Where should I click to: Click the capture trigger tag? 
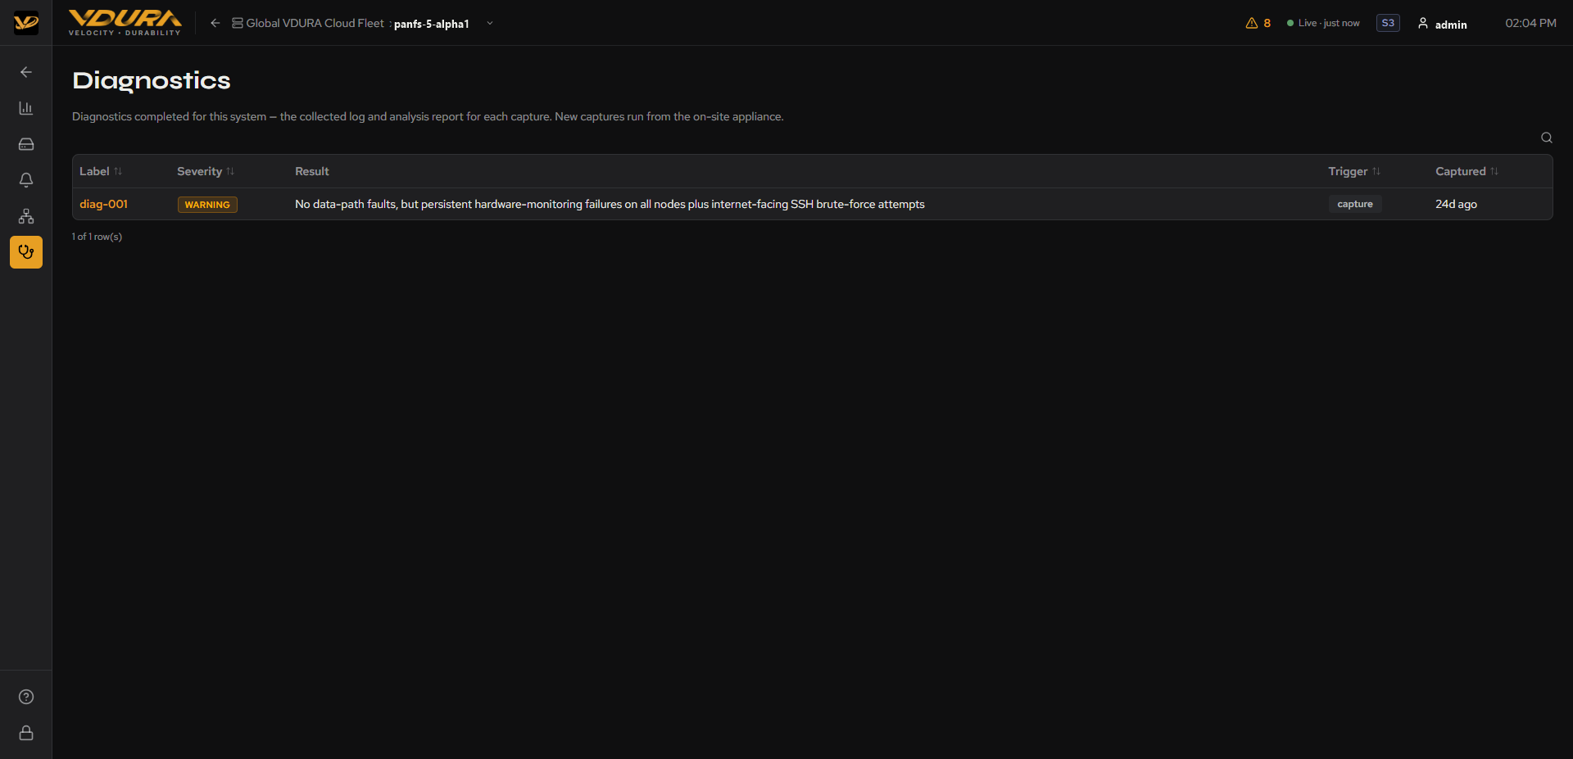(x=1355, y=204)
